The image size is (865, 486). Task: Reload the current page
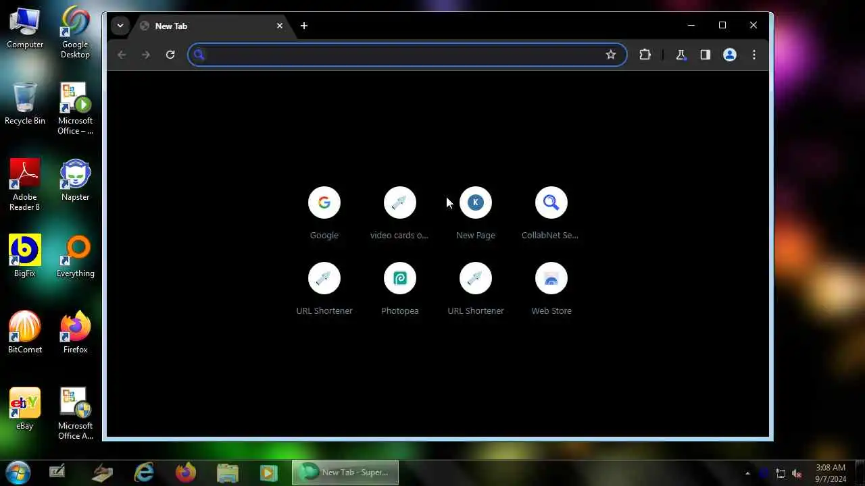point(170,55)
